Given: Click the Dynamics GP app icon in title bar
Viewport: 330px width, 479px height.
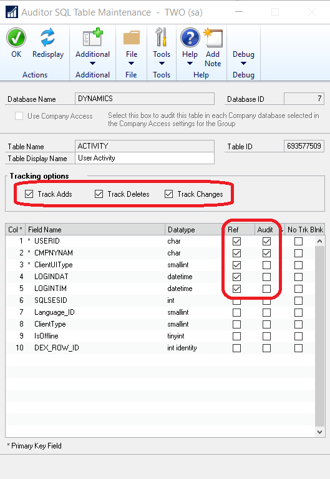Looking at the screenshot, I should pyautogui.click(x=12, y=12).
